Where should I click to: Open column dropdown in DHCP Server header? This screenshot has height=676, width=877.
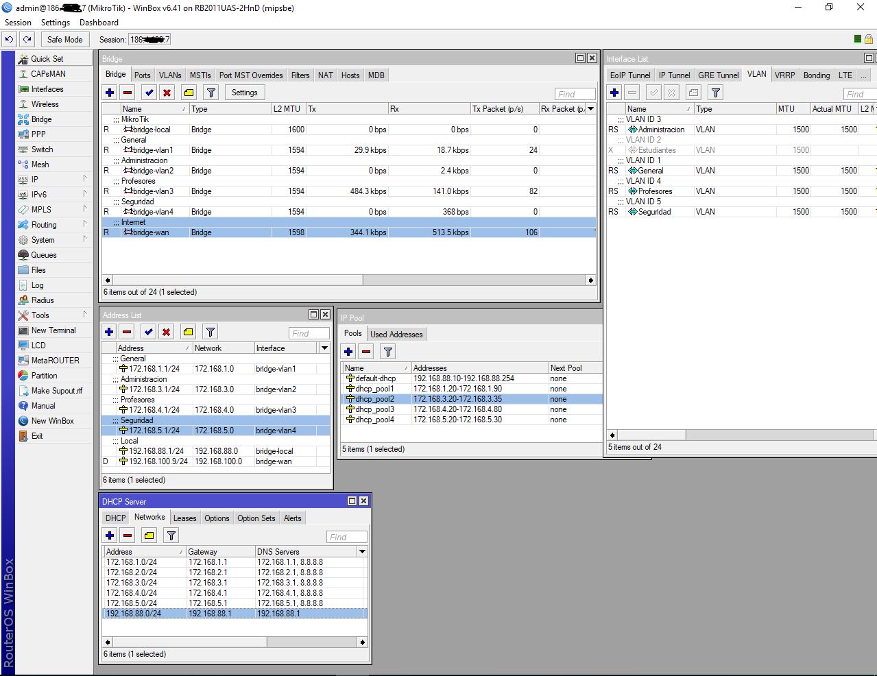362,552
